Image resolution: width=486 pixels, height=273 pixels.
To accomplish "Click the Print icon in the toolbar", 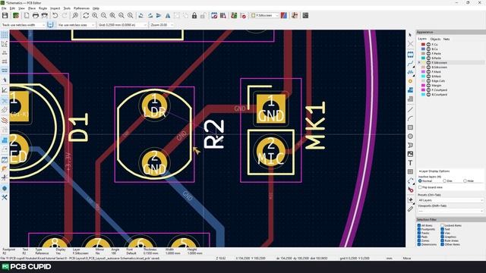I will [x=36, y=15].
